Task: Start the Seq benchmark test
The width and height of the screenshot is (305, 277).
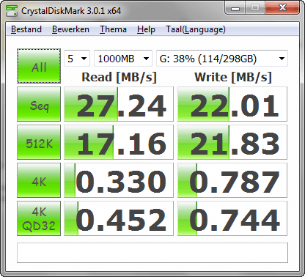Action: click(39, 104)
